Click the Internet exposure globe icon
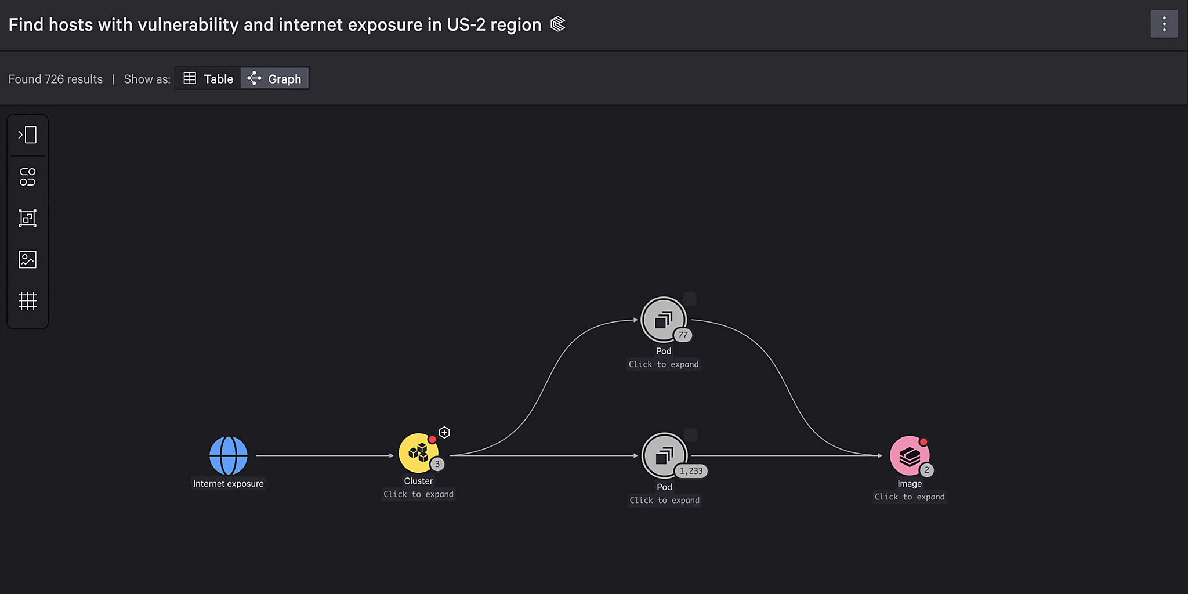The width and height of the screenshot is (1188, 594). [228, 455]
